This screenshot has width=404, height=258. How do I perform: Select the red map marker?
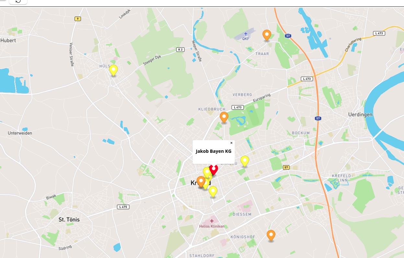tap(213, 170)
